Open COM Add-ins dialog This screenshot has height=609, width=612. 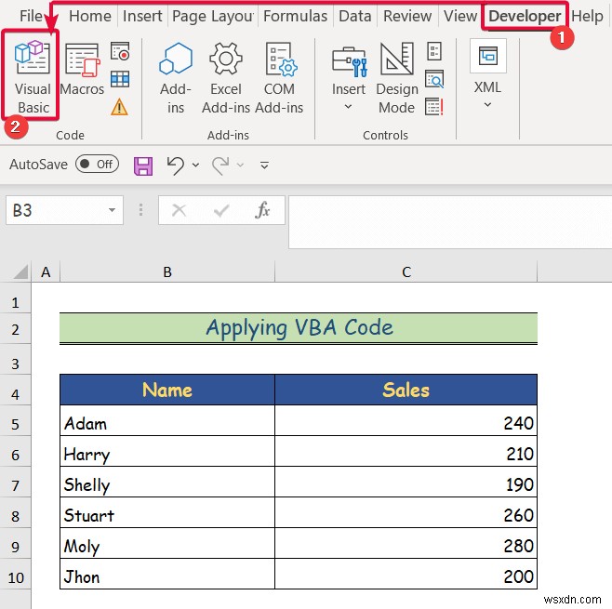pos(279,78)
